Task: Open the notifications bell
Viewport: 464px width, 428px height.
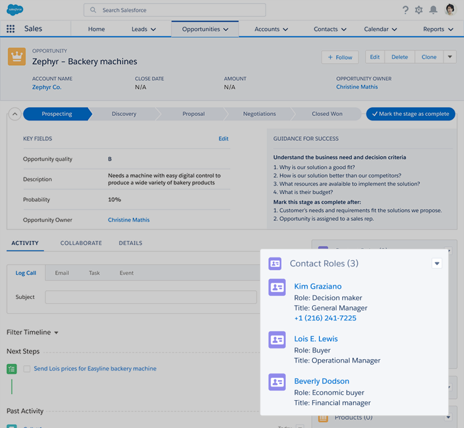Action: tap(433, 10)
